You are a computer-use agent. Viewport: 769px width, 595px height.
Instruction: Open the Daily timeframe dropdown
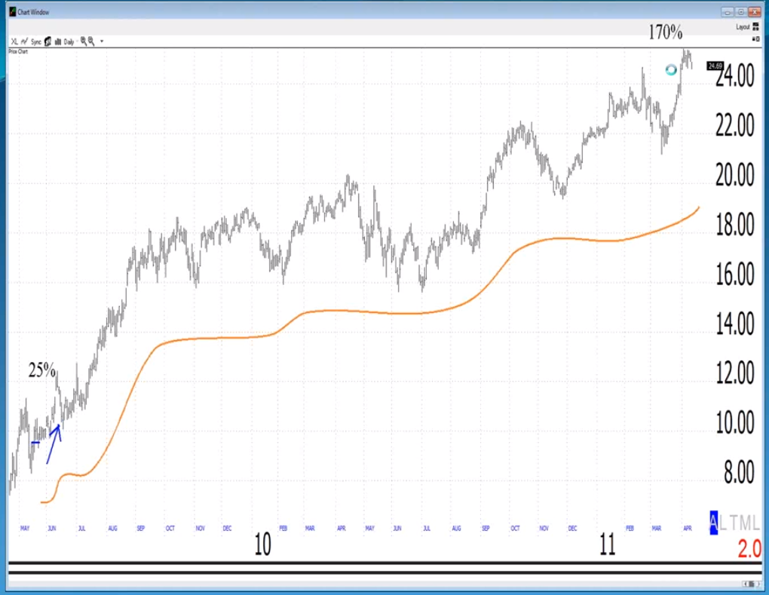tap(71, 41)
